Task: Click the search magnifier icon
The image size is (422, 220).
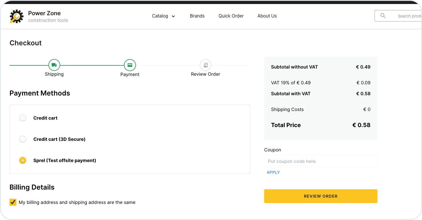Action: coord(383,16)
